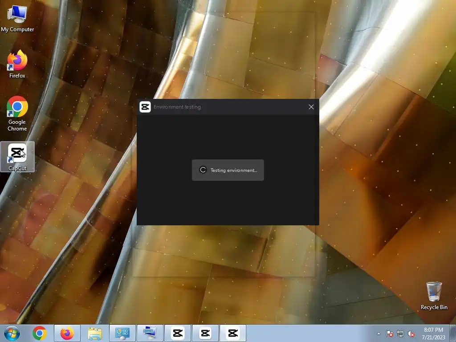456x342 pixels.
Task: Select the CapCut desktop shortcut
Action: pyautogui.click(x=17, y=157)
